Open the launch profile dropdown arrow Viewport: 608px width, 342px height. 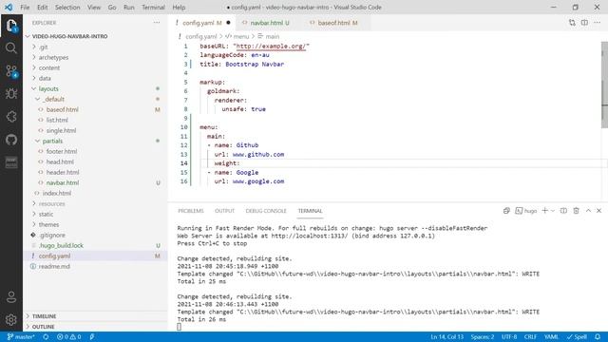pyautogui.click(x=553, y=211)
